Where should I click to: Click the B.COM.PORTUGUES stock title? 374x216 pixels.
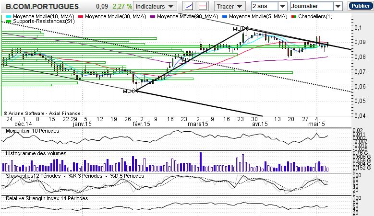click(x=42, y=7)
